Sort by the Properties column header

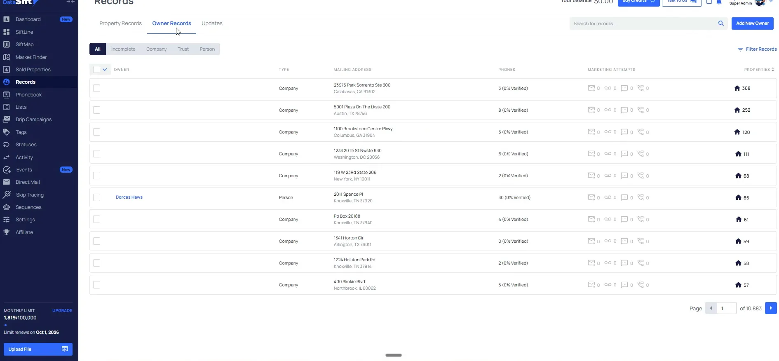pyautogui.click(x=759, y=70)
